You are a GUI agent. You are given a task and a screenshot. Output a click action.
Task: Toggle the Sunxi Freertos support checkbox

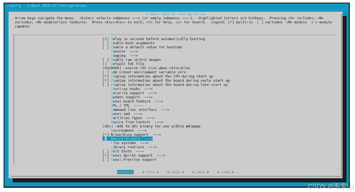click(106, 160)
